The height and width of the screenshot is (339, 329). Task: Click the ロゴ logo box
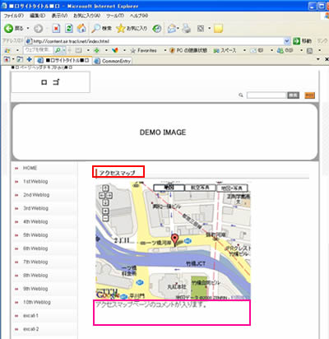[x=50, y=82]
